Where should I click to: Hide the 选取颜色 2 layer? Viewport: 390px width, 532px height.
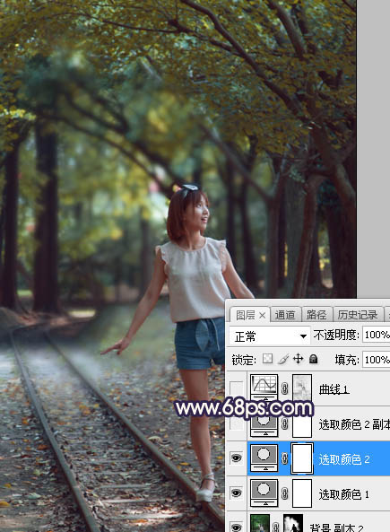[x=236, y=458]
